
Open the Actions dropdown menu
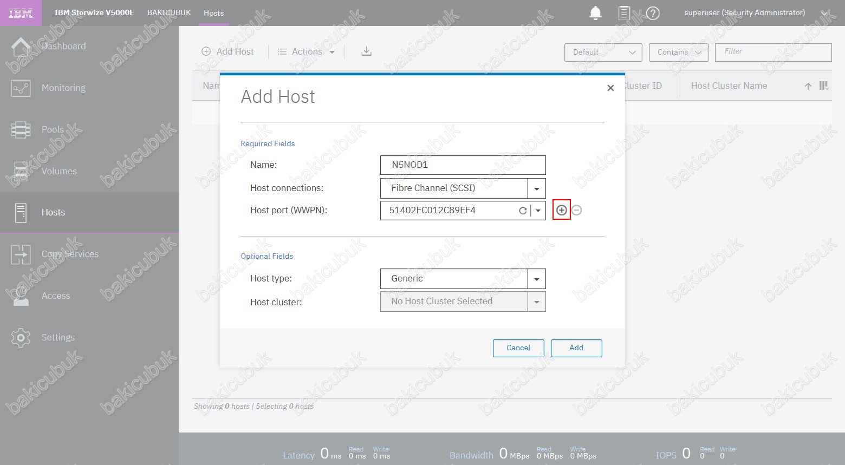pyautogui.click(x=306, y=51)
